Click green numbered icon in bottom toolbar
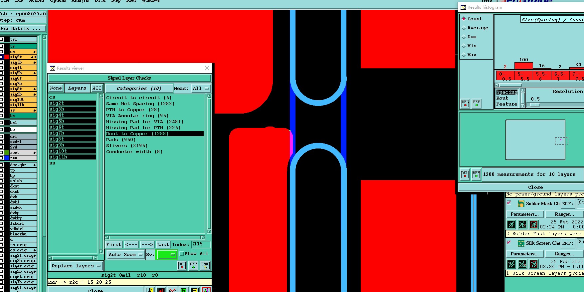The image size is (584, 292). (x=183, y=290)
